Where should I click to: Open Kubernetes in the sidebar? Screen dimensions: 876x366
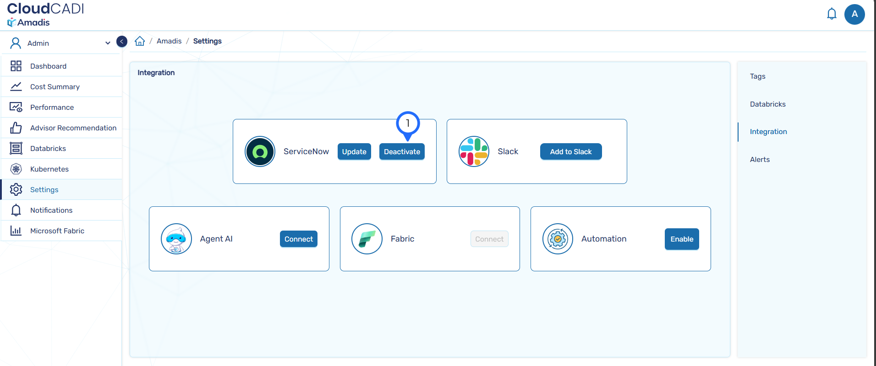[x=49, y=169]
